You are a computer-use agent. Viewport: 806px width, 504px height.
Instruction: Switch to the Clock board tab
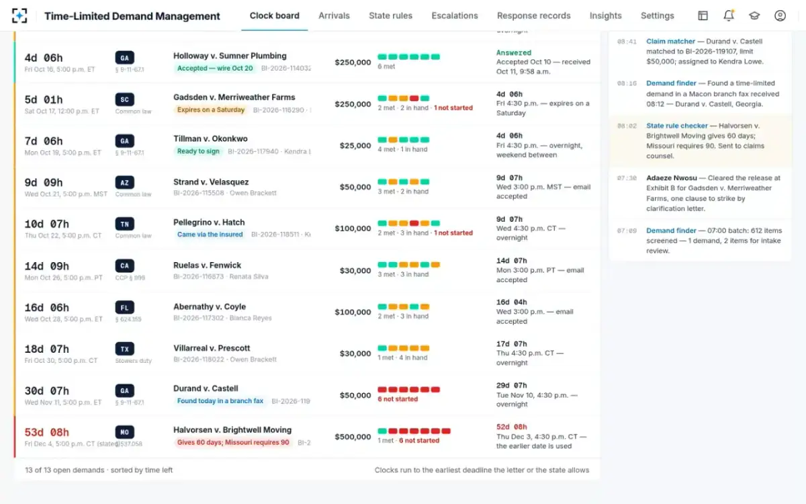click(x=275, y=15)
